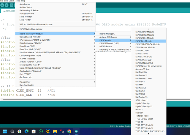Open the Edit menu
Viewport: 190px width, 135px height.
[x=6, y=1]
